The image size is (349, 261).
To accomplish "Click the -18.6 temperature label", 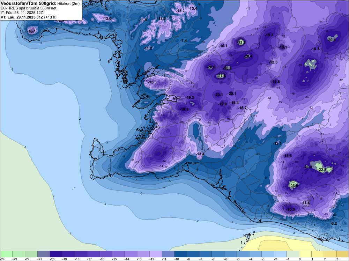I will coord(287,156).
